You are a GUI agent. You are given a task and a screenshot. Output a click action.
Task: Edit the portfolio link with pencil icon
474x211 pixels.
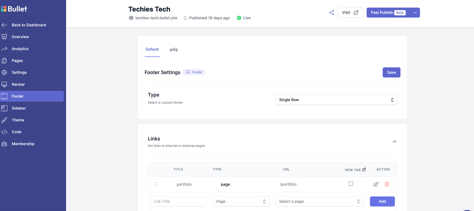376,184
